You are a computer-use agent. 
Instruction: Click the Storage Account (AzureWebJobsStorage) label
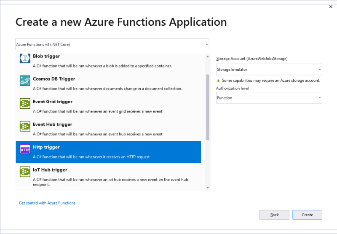coord(252,59)
